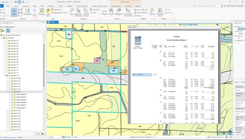Viewport: 245px width, 140px height.
Task: Convert labels to annotation
Action: click(152, 12)
